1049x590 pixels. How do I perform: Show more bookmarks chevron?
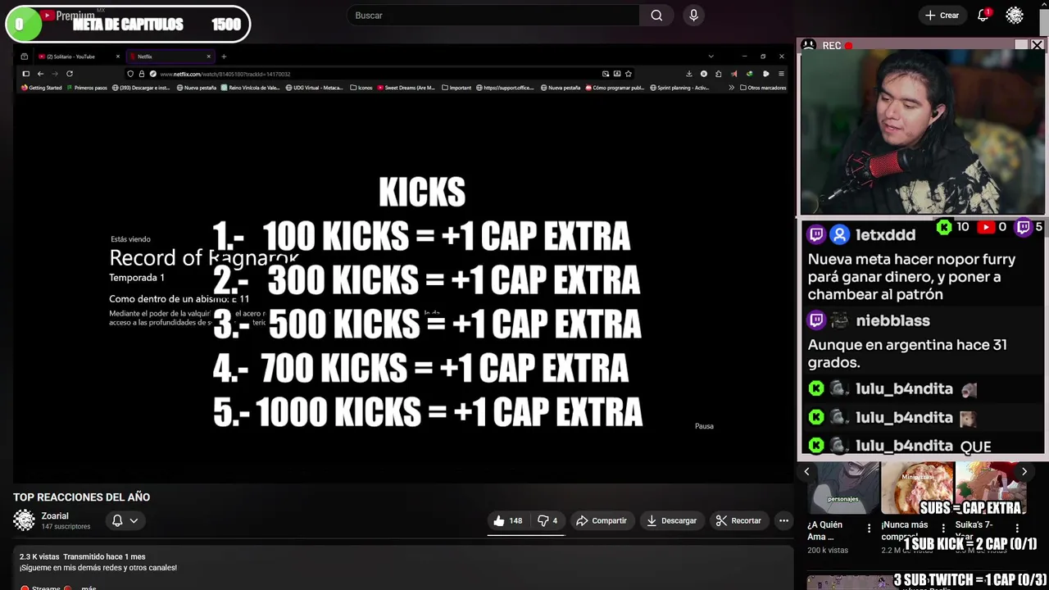pyautogui.click(x=731, y=88)
